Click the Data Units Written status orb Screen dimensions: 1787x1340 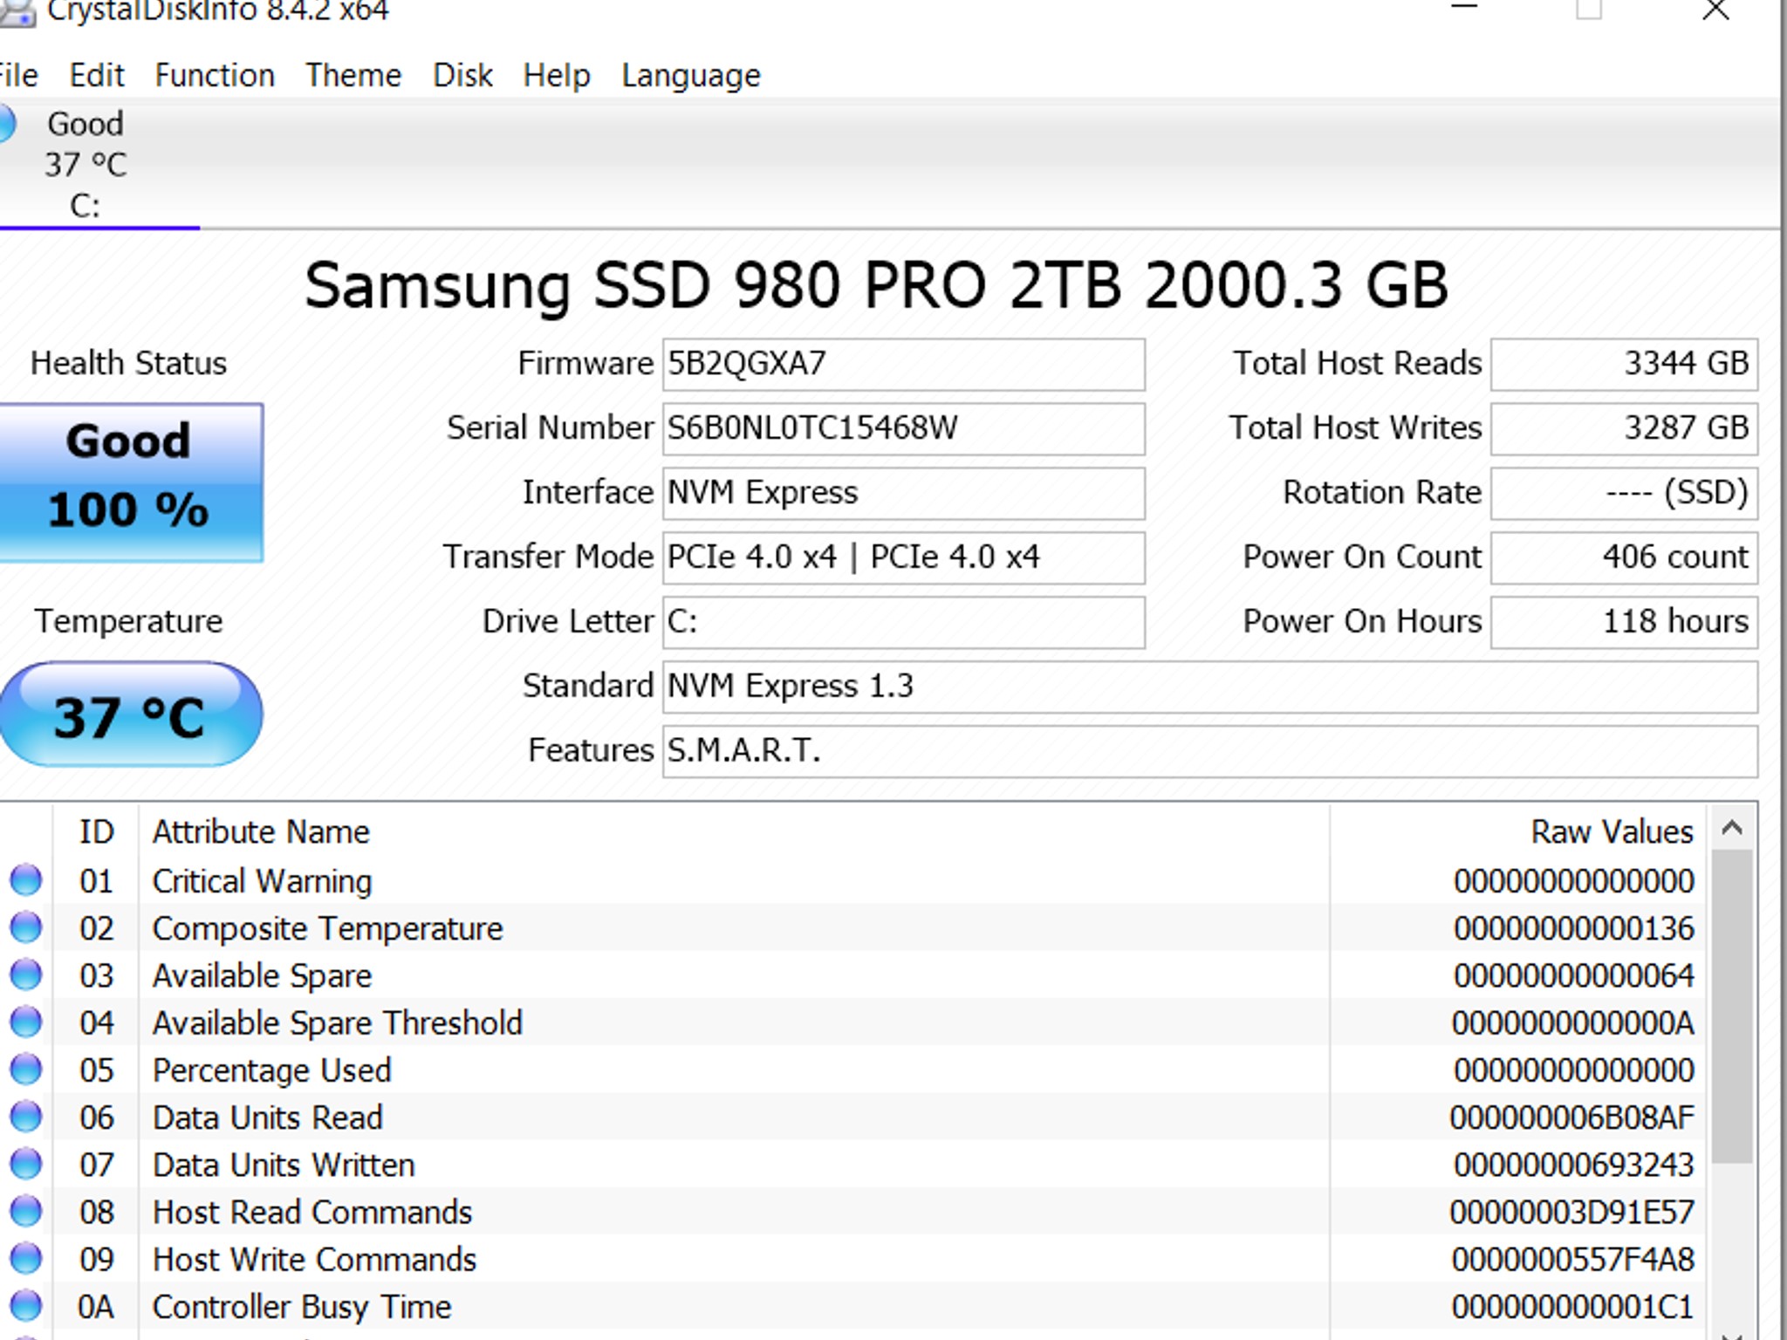click(x=25, y=1164)
